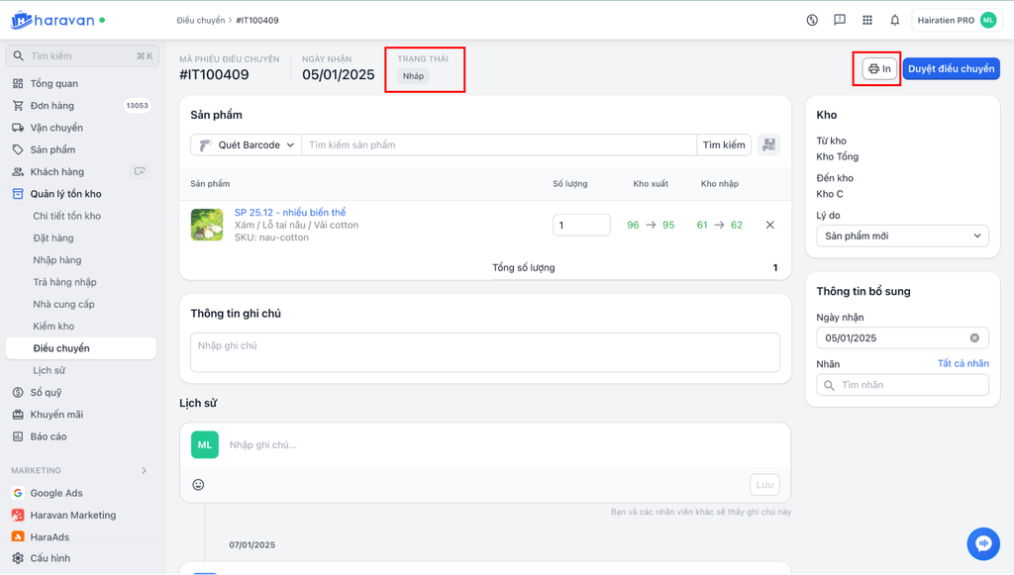This screenshot has width=1014, height=575.
Task: Open the apps grid icon
Action: click(x=867, y=20)
